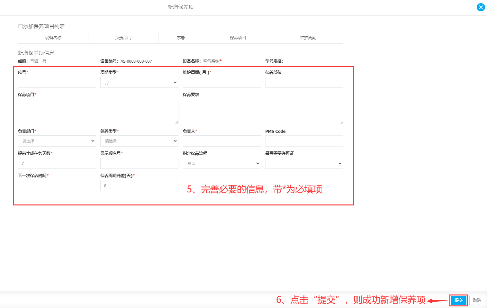Click the 维护周期 column header
This screenshot has height=308, width=487.
(308, 38)
